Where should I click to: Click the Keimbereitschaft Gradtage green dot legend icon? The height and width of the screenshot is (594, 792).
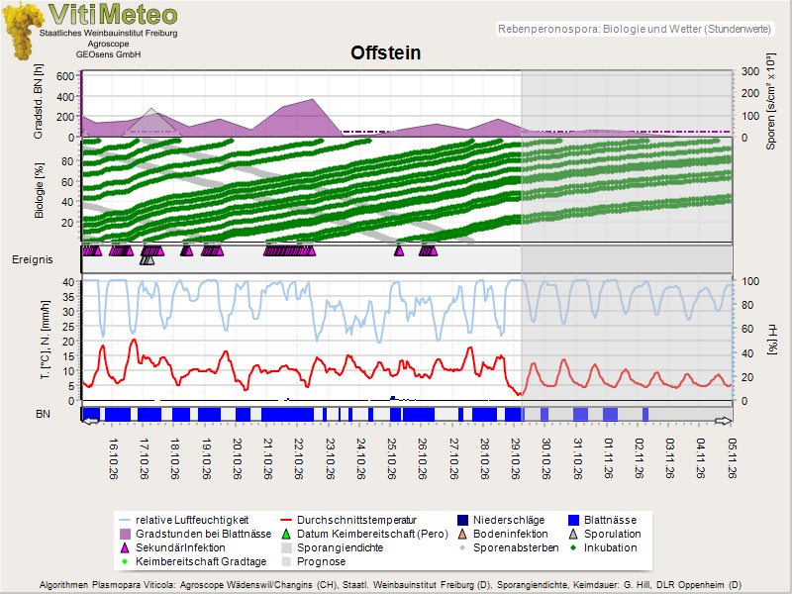125,561
